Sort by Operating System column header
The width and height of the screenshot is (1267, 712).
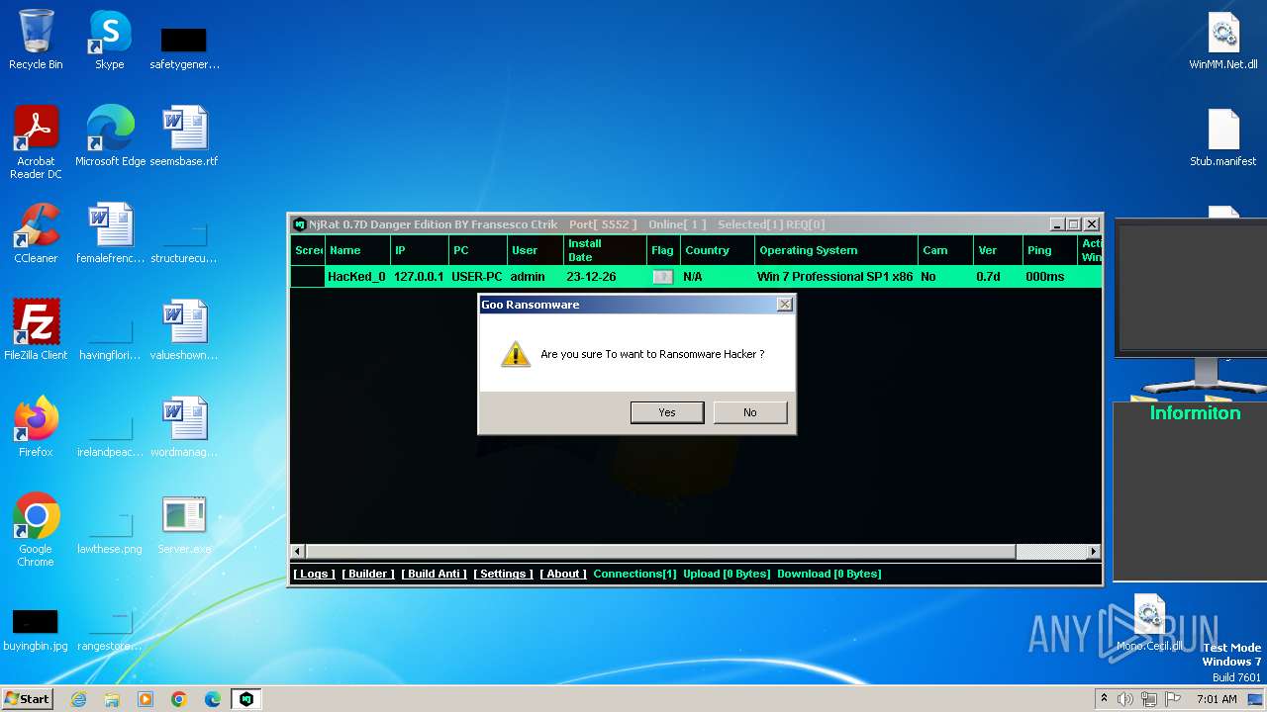point(836,250)
